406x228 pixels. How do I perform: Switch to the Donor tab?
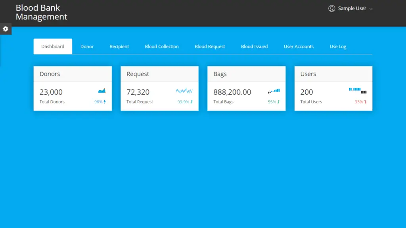pos(87,46)
